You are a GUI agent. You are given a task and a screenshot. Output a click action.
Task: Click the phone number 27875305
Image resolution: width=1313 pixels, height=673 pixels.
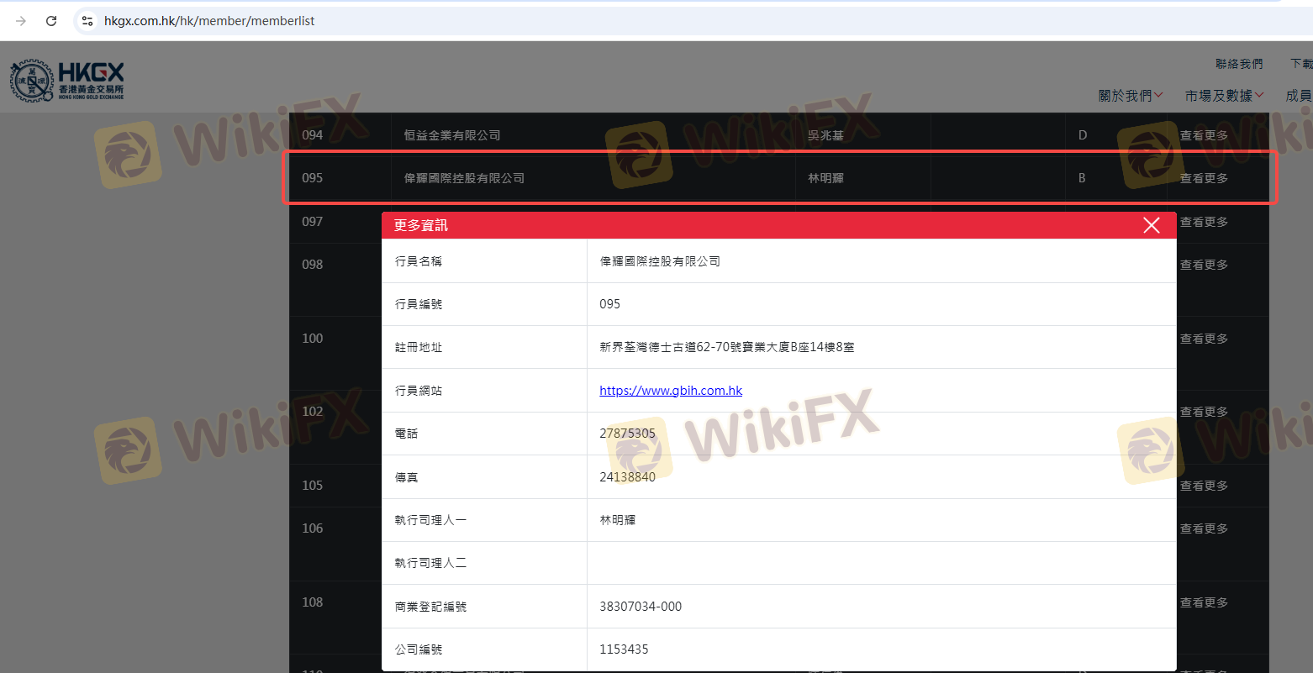click(x=627, y=434)
